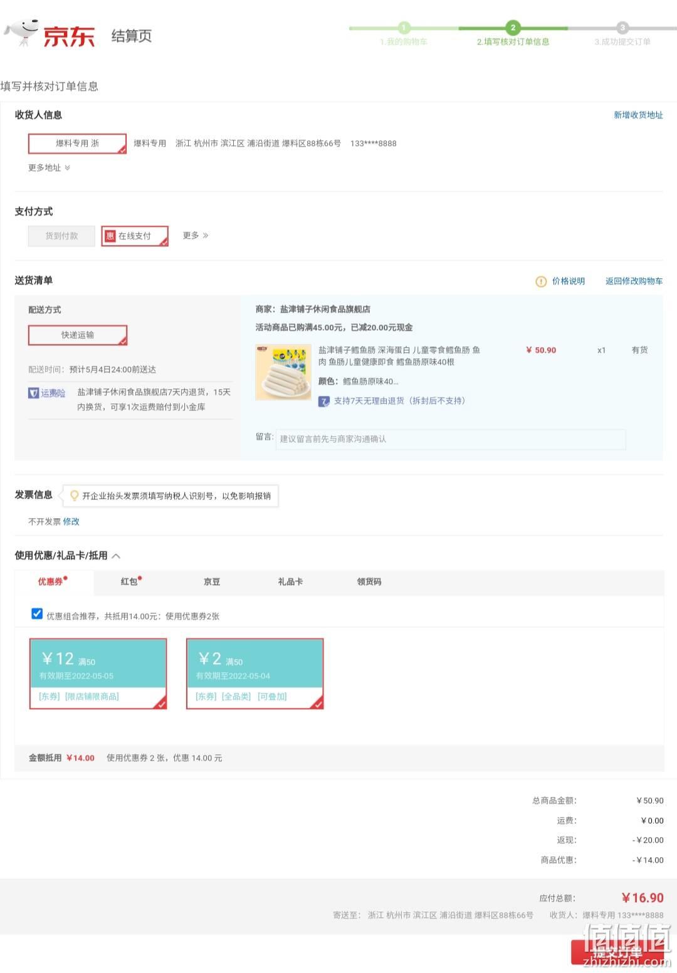Click the 返现 -¥20.00 value
677x973 pixels.
coord(648,840)
